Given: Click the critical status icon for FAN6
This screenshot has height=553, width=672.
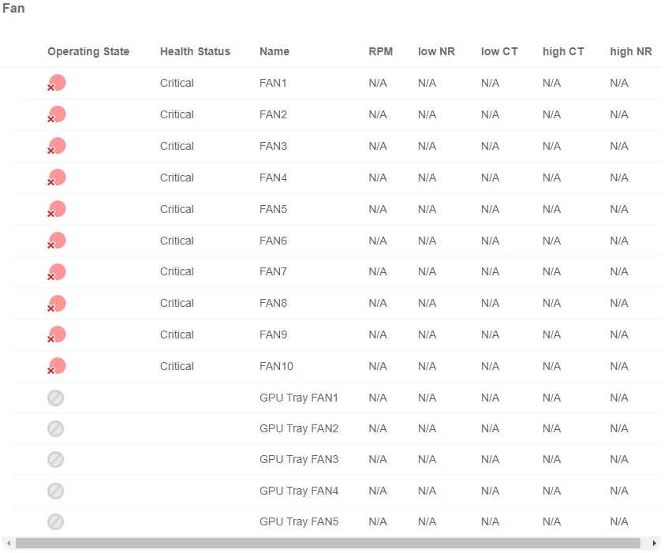Looking at the screenshot, I should 56,241.
